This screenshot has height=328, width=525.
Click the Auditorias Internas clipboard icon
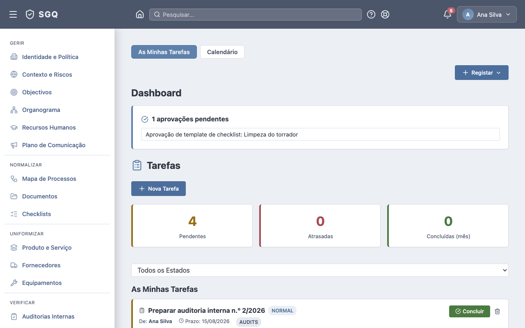point(14,317)
